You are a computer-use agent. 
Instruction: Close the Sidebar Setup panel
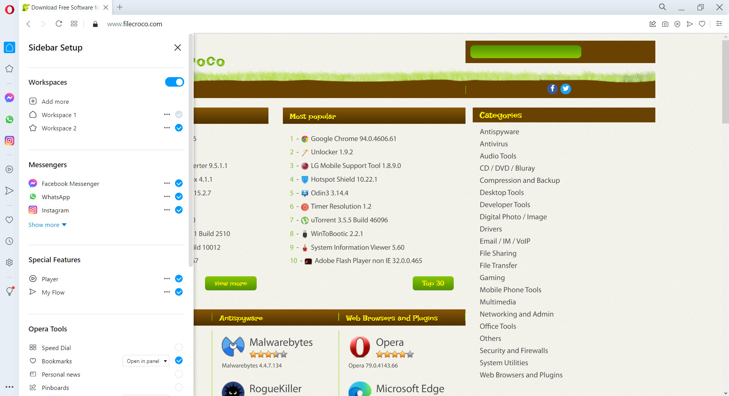(x=178, y=48)
